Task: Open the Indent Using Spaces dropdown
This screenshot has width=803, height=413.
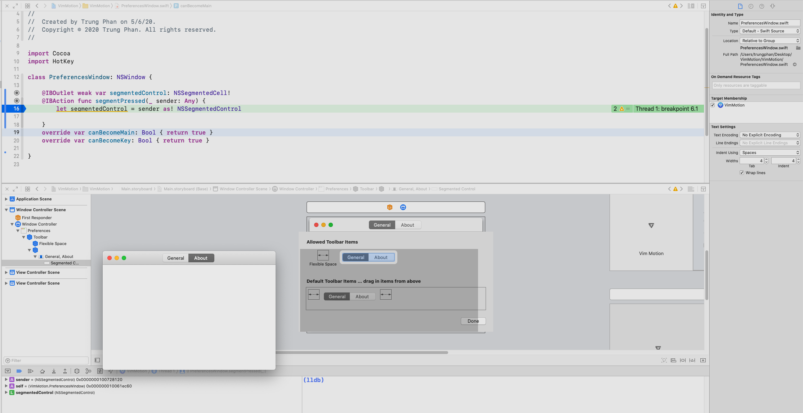Action: pos(770,153)
